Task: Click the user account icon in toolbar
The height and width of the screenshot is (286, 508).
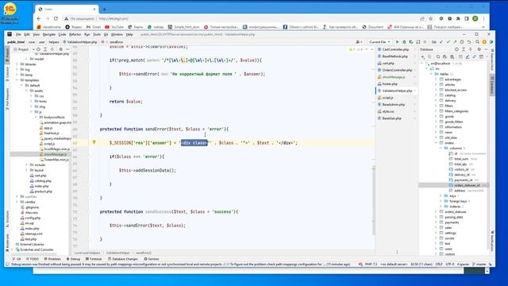Action: tap(359, 42)
